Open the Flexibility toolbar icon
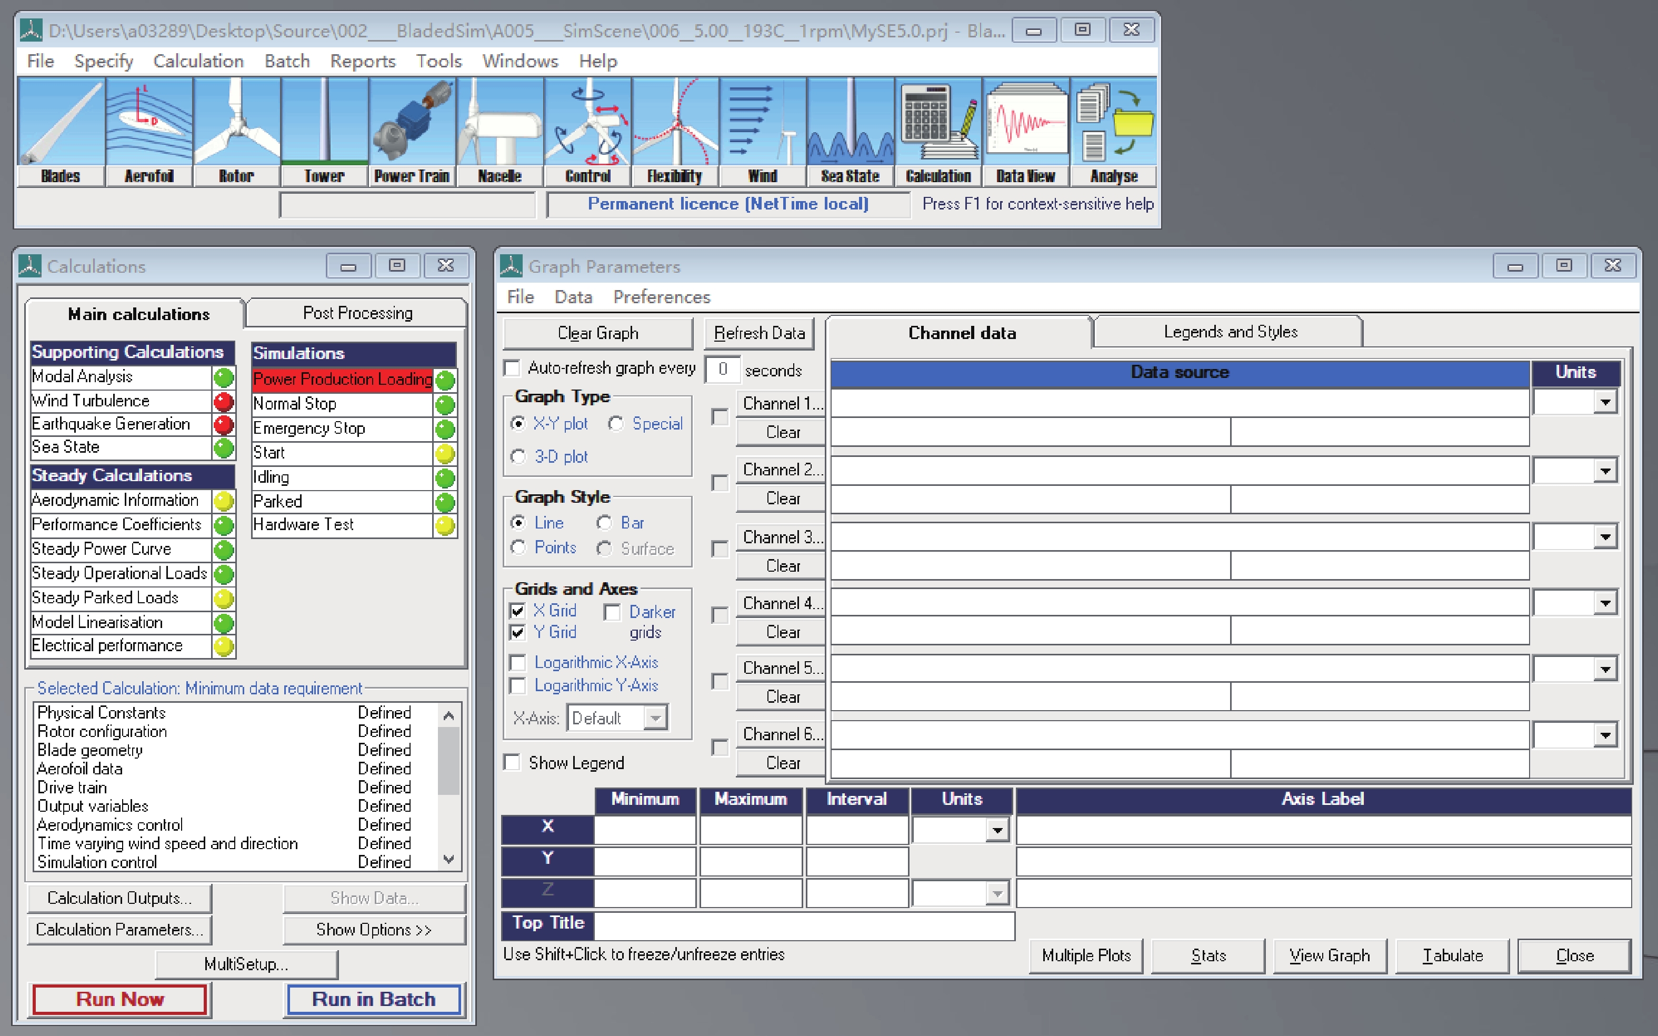 pos(675,132)
